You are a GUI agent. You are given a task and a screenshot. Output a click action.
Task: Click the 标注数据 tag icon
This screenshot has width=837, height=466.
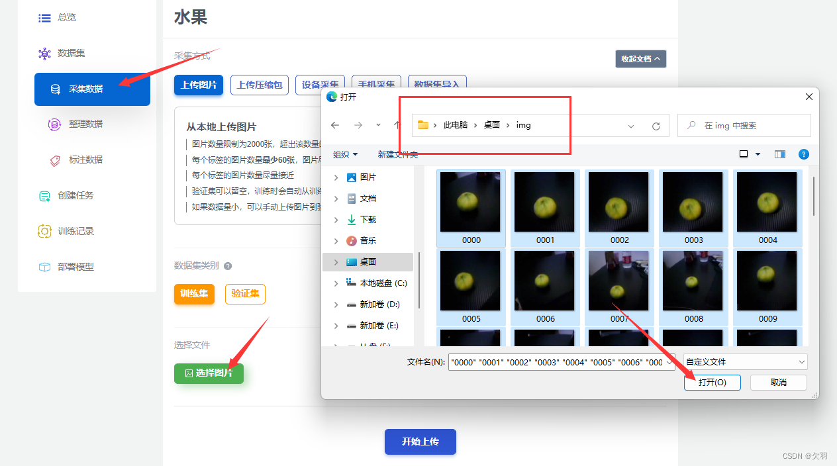[x=56, y=160]
